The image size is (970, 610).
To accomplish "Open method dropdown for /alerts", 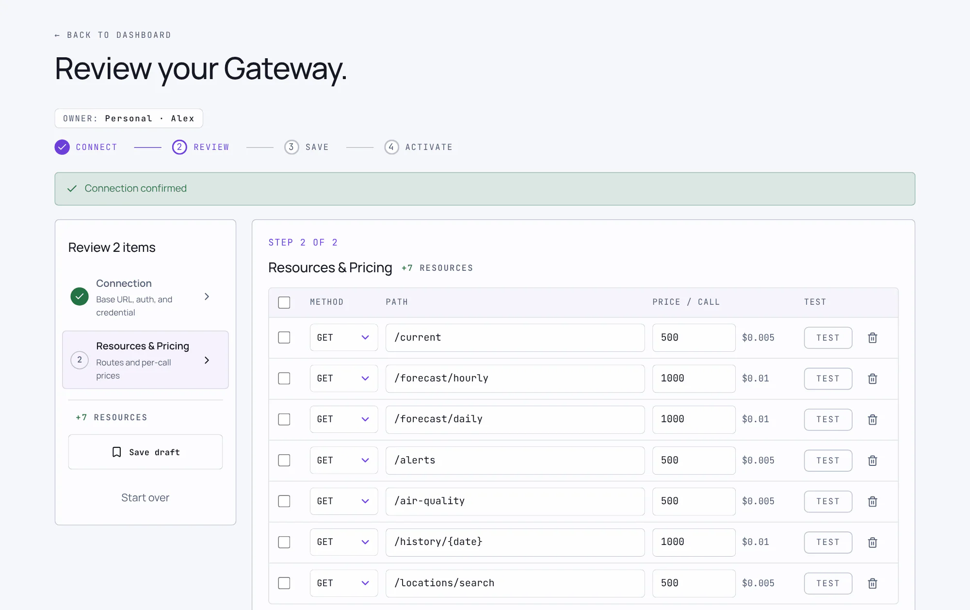I will point(344,460).
